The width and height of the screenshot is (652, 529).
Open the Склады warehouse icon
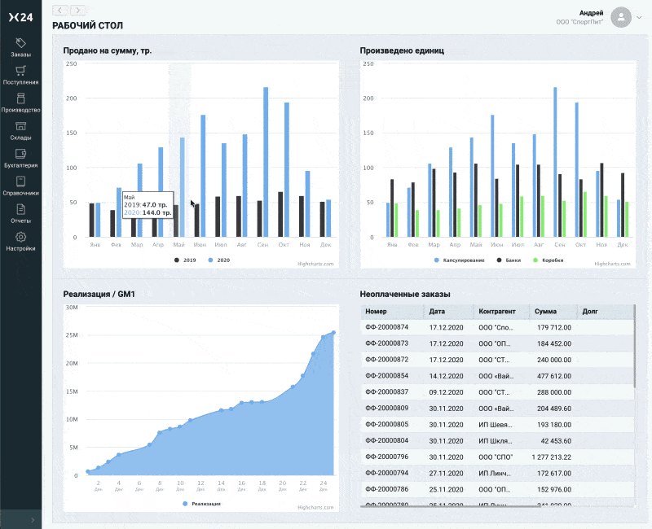coord(20,126)
